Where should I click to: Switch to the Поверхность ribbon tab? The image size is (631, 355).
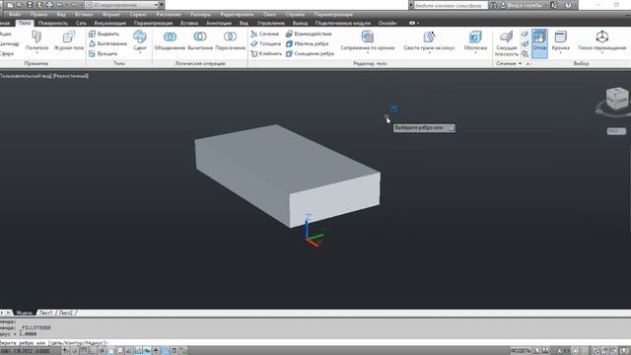(x=53, y=23)
